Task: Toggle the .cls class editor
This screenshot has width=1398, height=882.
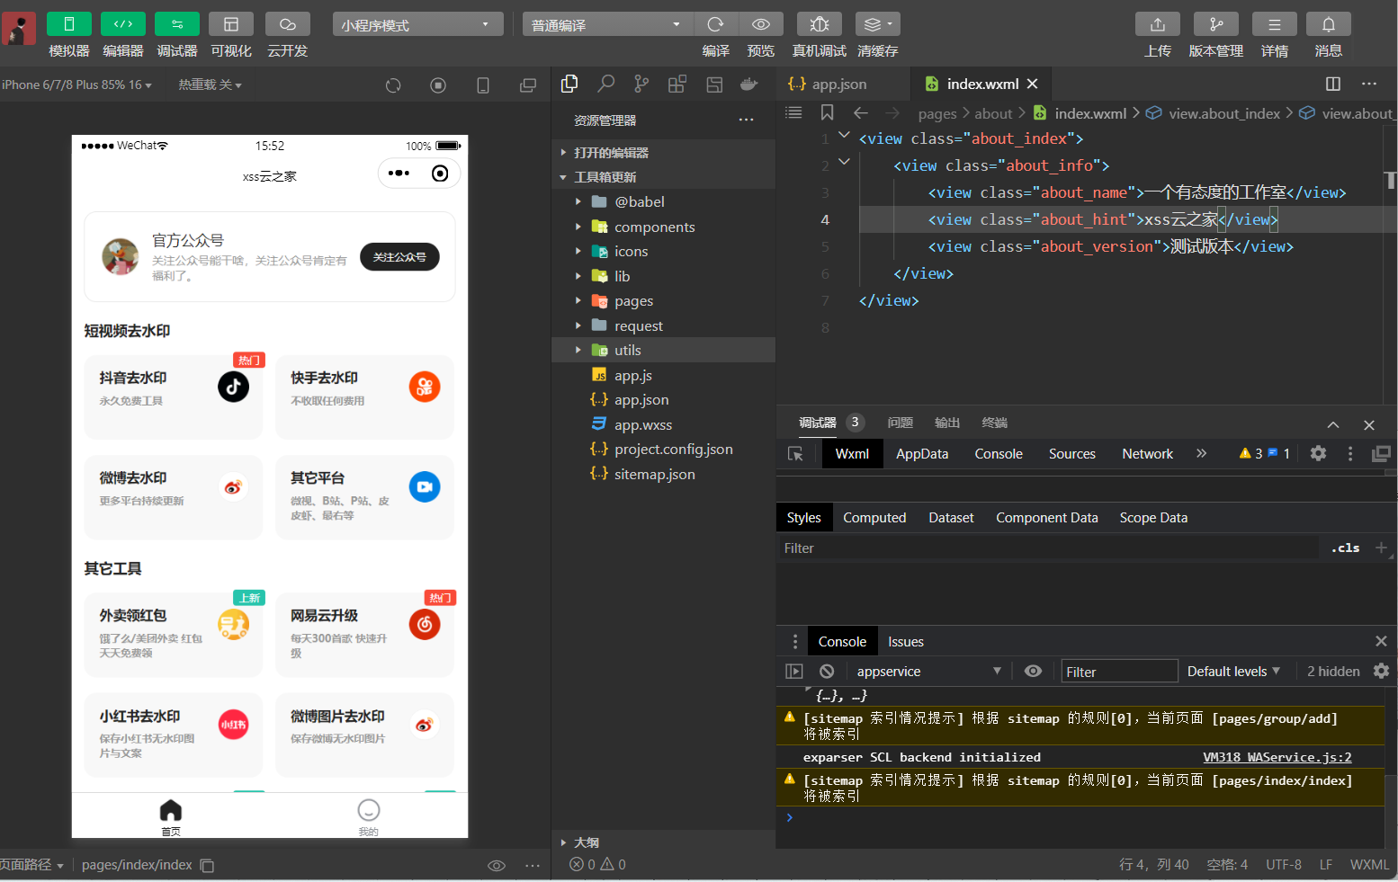Action: click(x=1346, y=548)
